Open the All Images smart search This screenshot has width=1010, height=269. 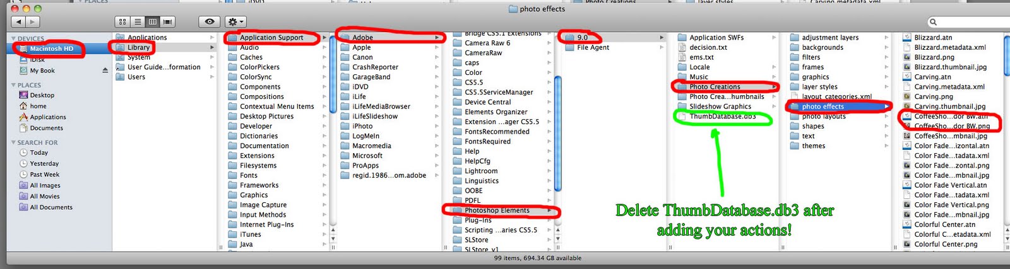45,185
